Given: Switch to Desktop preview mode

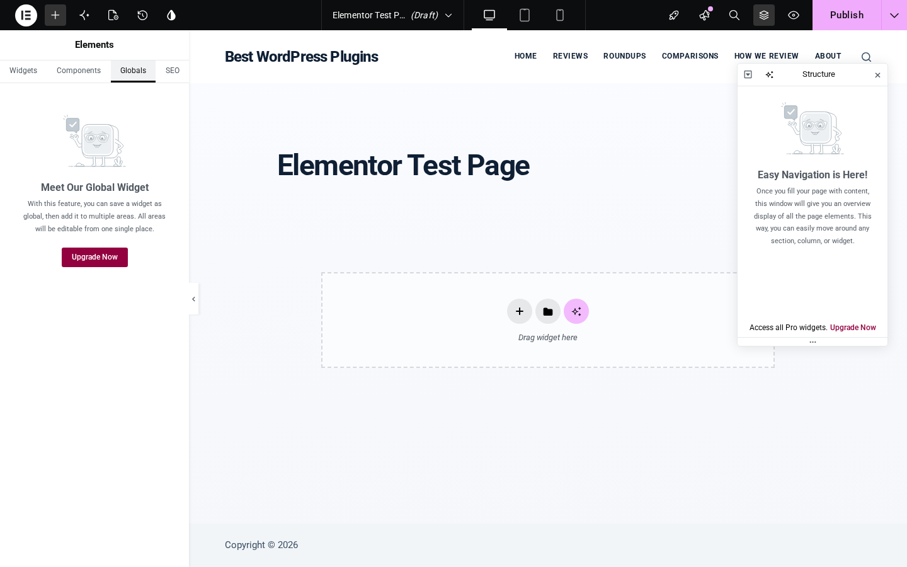Looking at the screenshot, I should point(489,15).
